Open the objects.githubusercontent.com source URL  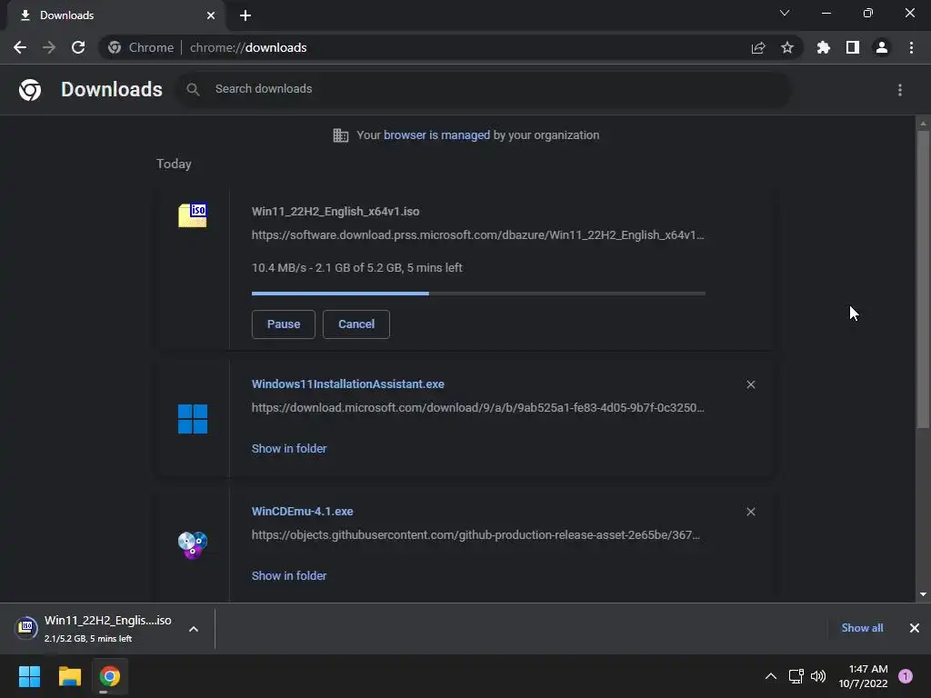pos(476,534)
